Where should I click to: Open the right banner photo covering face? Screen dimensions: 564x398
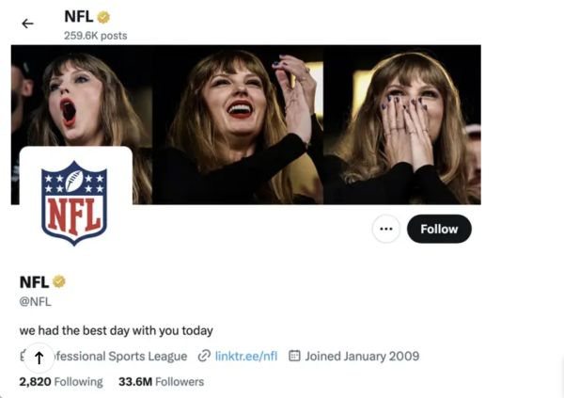(401, 124)
